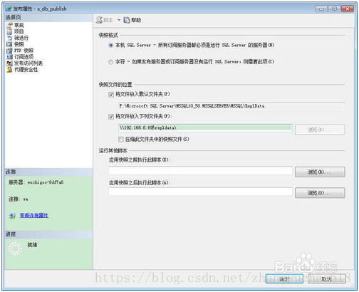Click the \\192.168.6.69\repldata folder field
The width and height of the screenshot is (359, 292).
point(205,128)
